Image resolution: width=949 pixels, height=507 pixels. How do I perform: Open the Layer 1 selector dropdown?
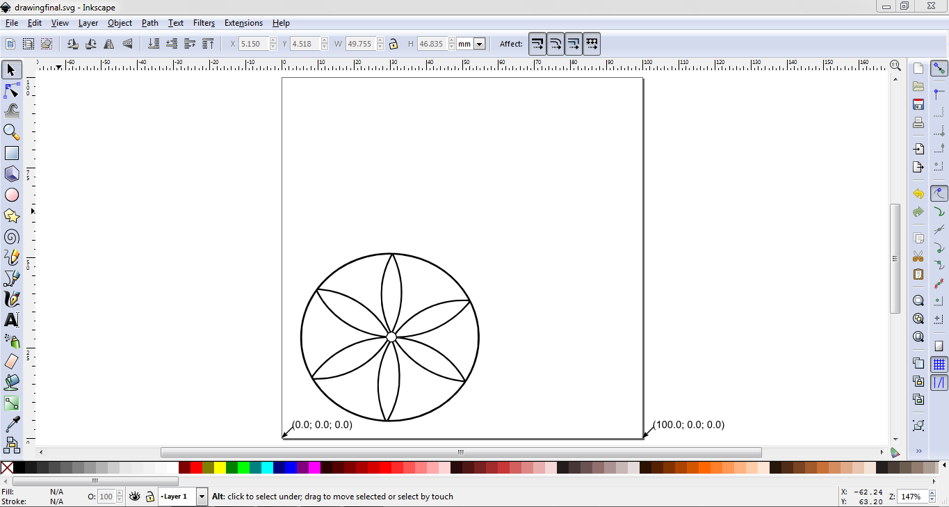click(x=202, y=496)
